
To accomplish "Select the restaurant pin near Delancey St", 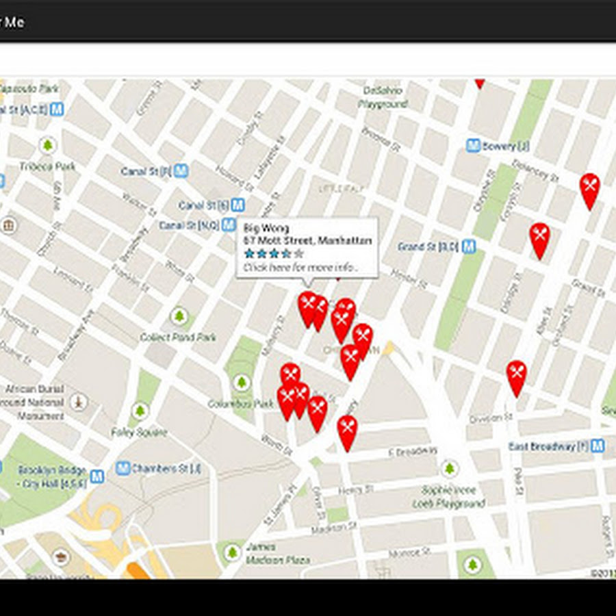I will point(590,192).
